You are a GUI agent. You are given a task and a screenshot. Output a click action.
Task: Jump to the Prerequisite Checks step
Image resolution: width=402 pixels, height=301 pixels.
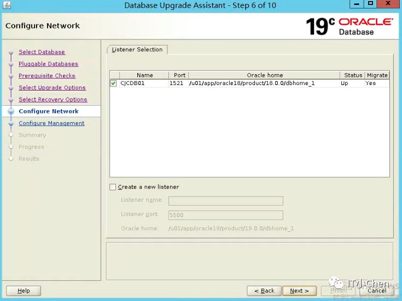pos(47,76)
